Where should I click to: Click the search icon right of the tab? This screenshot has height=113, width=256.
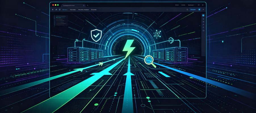(x=88, y=5)
